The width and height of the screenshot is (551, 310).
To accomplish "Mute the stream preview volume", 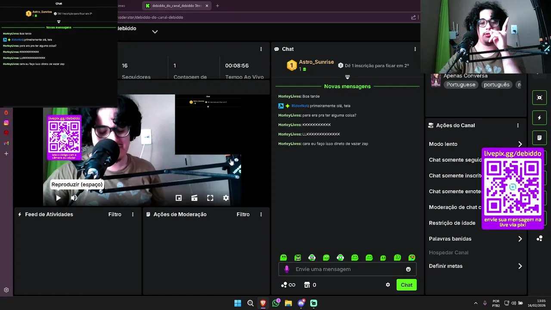I will [x=74, y=198].
